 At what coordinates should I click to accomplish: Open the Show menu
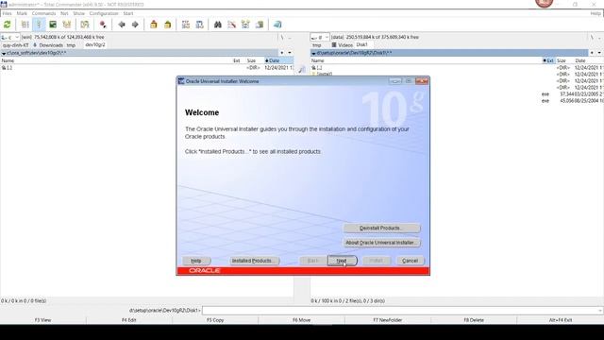pyautogui.click(x=78, y=13)
